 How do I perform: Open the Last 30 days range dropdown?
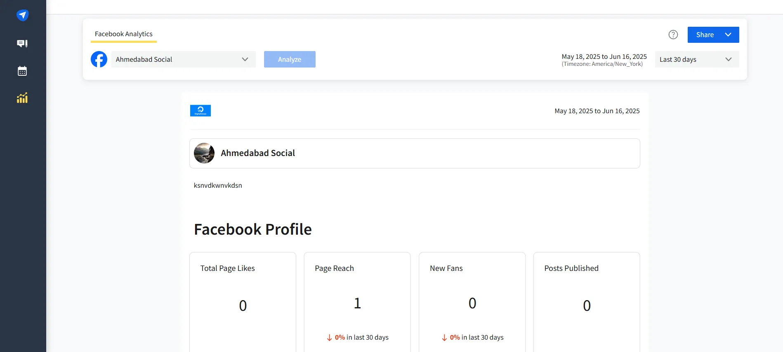tap(697, 59)
